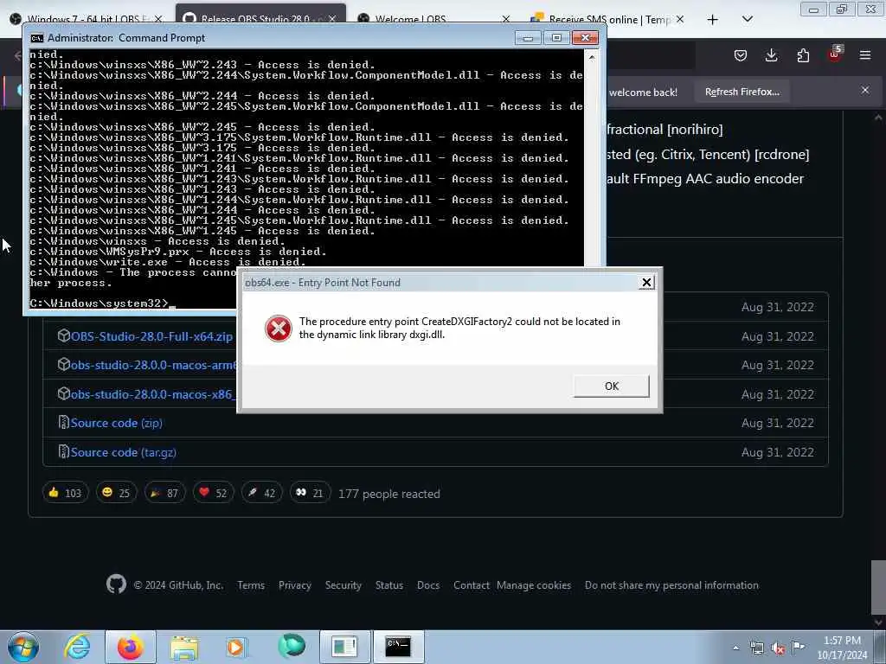This screenshot has width=886, height=664.
Task: Download OBS-Studio-28.0-Full-x64.zip
Action: [151, 336]
